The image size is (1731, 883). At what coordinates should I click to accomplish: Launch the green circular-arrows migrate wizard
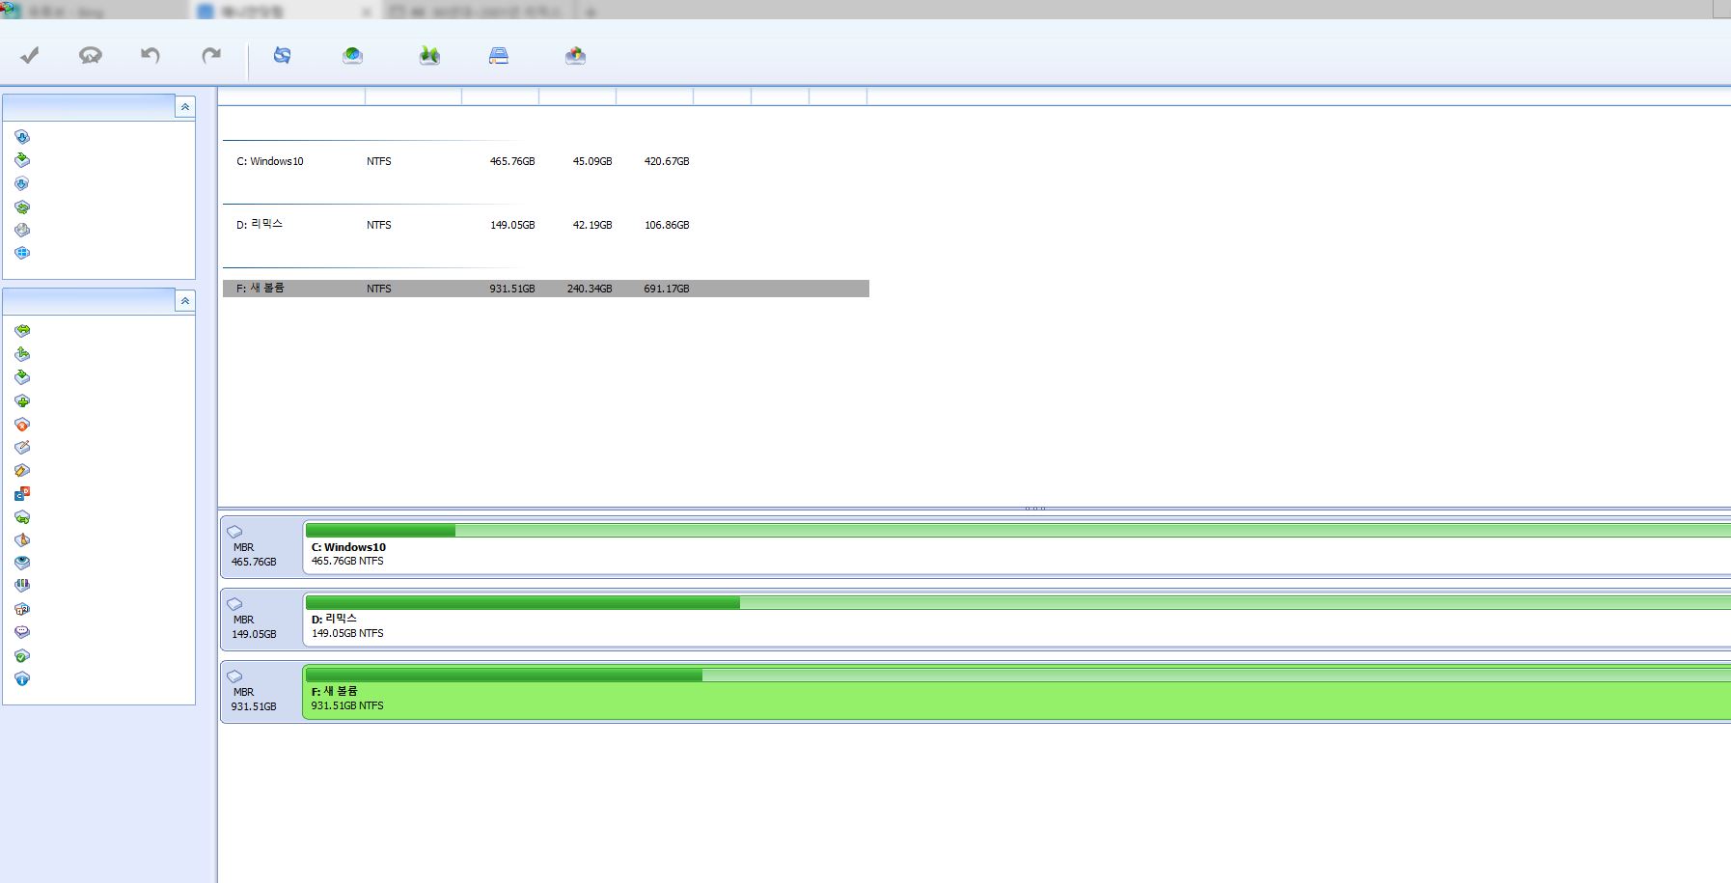coord(22,207)
